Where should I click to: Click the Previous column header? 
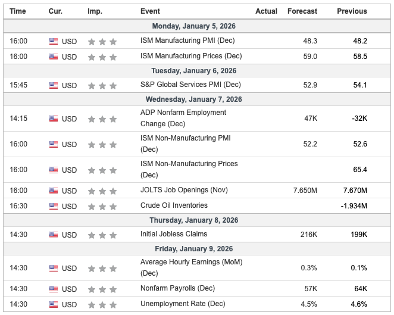tap(352, 11)
